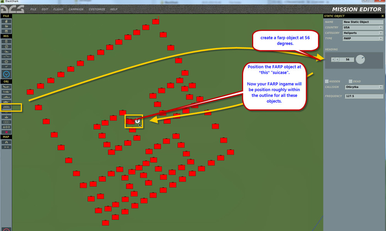Open the FLIGHT menu
The width and height of the screenshot is (386, 231).
(x=58, y=9)
